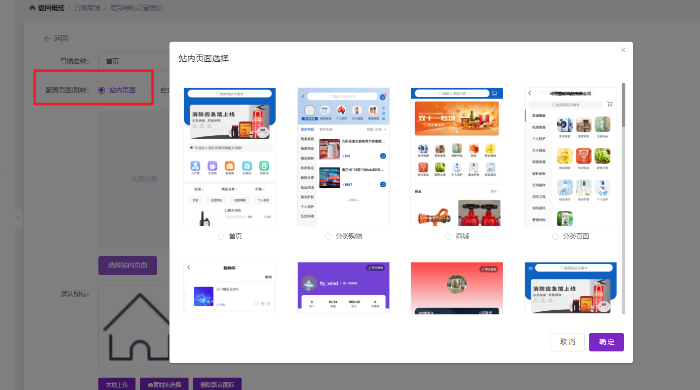700x390 pixels.
Task: Open 素材库选择 to choose from library
Action: point(164,385)
